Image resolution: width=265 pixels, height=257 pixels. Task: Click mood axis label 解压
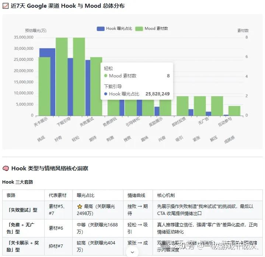[x=214, y=139]
